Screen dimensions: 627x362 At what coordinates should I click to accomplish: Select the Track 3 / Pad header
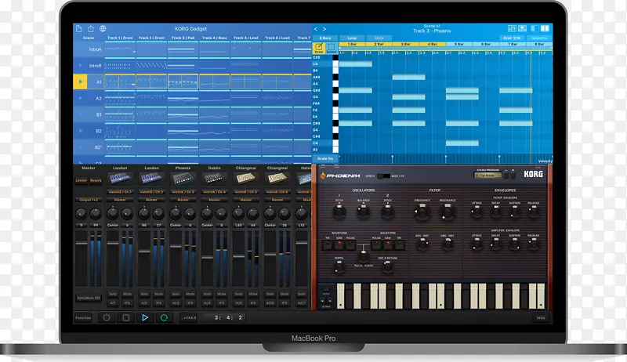183,38
